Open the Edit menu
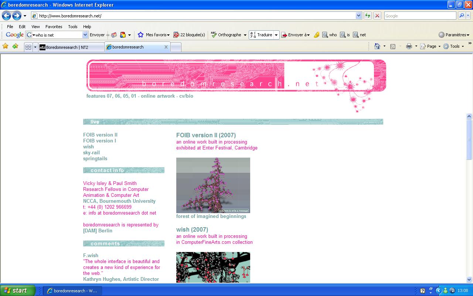The image size is (473, 296). [x=22, y=27]
